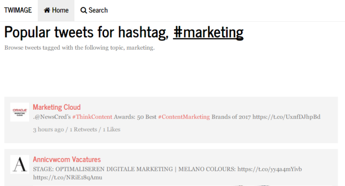Open the Home menu item
Image resolution: width=345 pixels, height=186 pixels.
click(56, 10)
